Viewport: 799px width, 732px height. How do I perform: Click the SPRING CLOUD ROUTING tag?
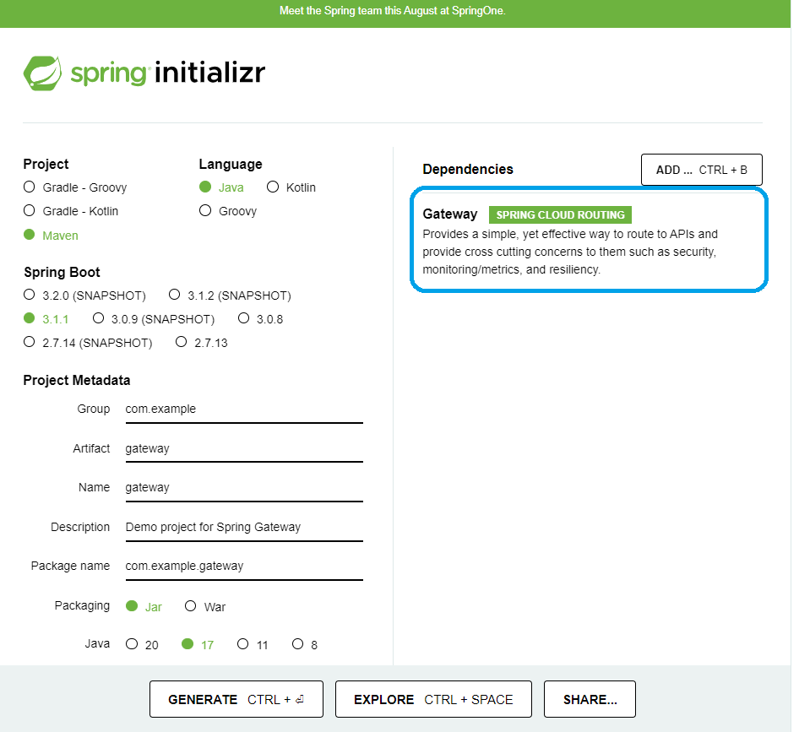click(560, 215)
